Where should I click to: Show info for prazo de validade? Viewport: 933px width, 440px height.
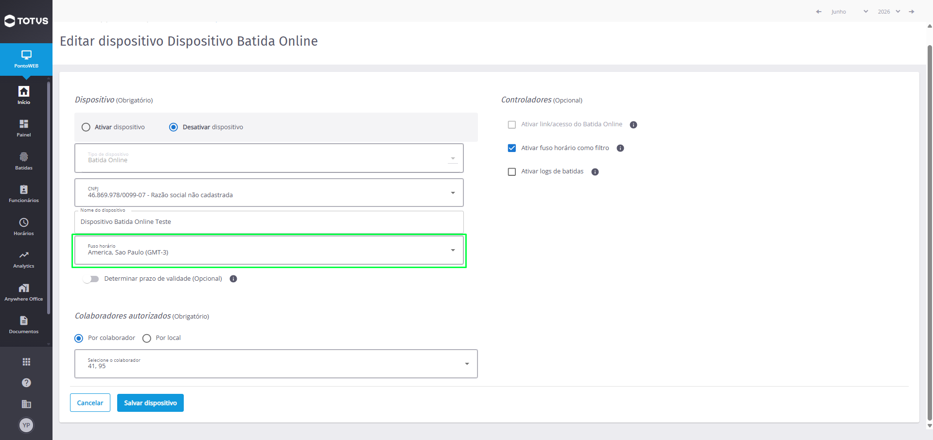pos(233,279)
